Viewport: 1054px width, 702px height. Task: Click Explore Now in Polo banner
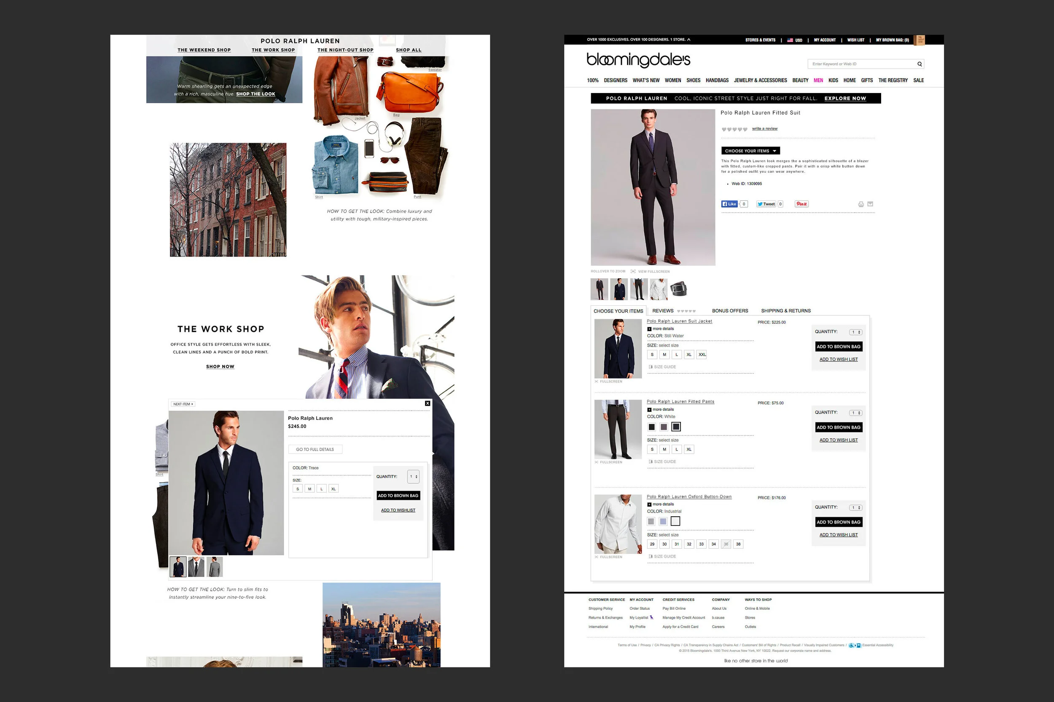click(845, 99)
